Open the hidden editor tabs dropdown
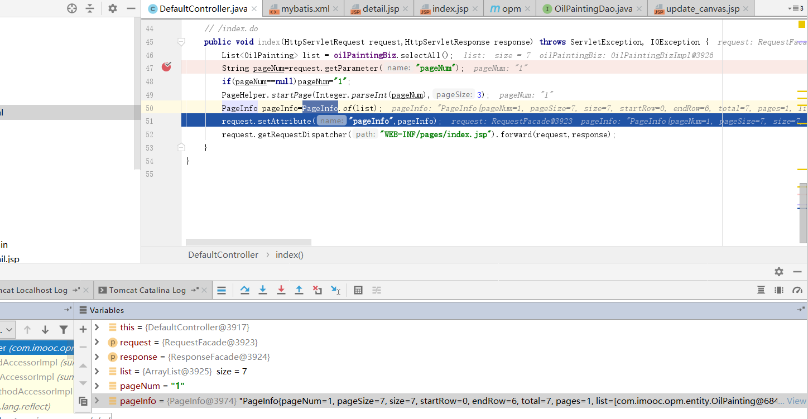 tap(795, 8)
